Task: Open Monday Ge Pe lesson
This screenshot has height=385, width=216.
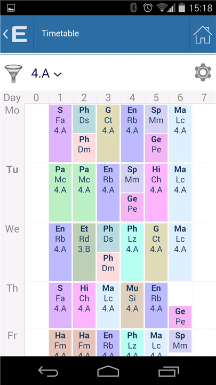Action: click(156, 148)
